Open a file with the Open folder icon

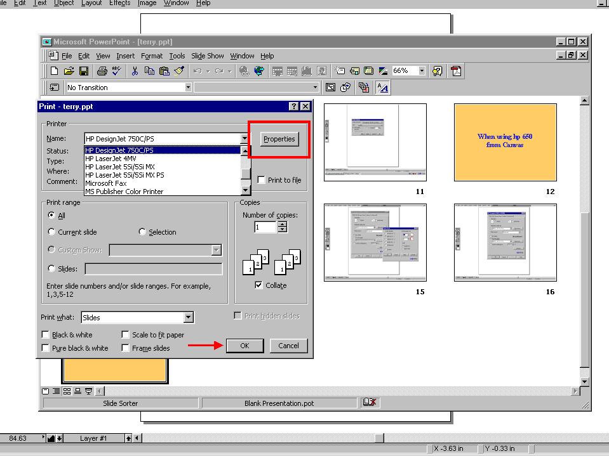coord(69,71)
